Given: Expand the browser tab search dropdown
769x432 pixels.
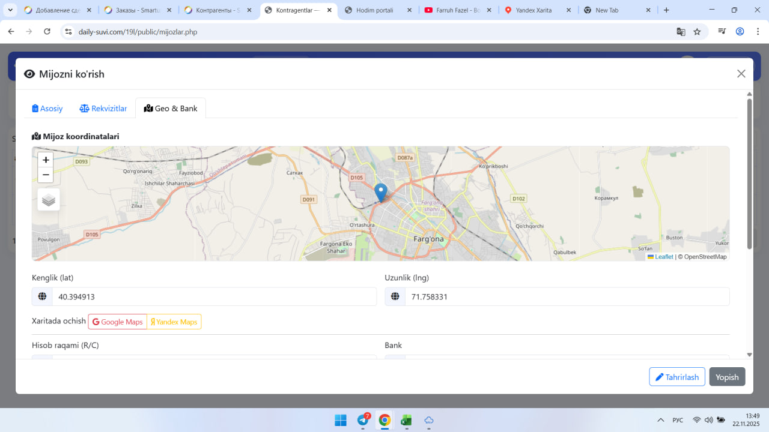Looking at the screenshot, I should [10, 10].
